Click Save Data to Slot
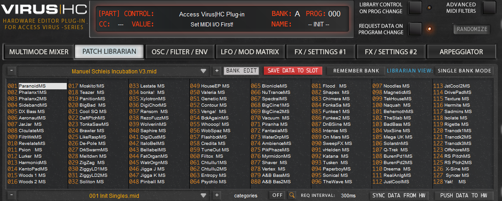Image resolution: width=502 pixels, height=201 pixels. (x=293, y=71)
